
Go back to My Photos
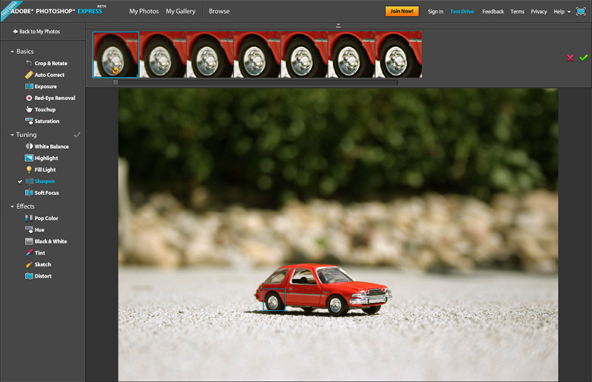[36, 32]
